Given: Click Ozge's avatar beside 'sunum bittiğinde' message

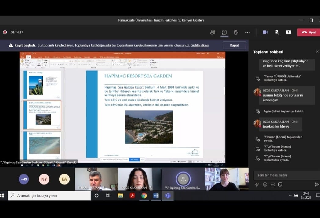Looking at the screenshot, I should [x=257, y=92].
